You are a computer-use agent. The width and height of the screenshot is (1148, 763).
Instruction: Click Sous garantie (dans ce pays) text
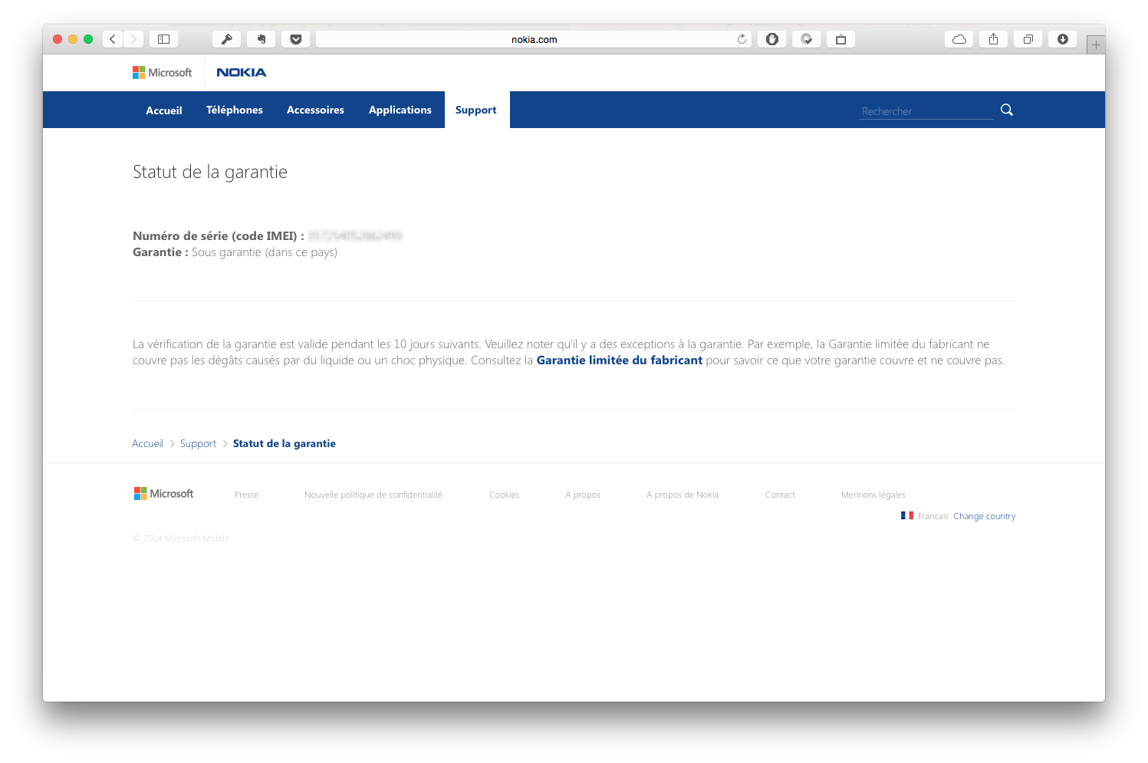[x=265, y=252]
